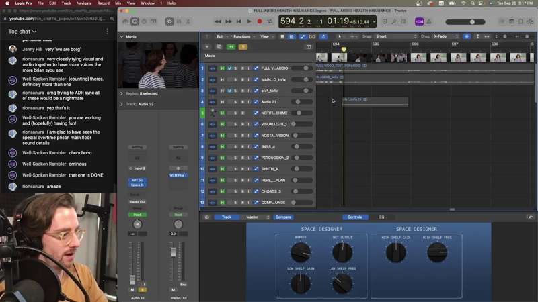Viewport: 538px width, 302px height.
Task: Click the Duplicate Track icon
Action: 219,47
